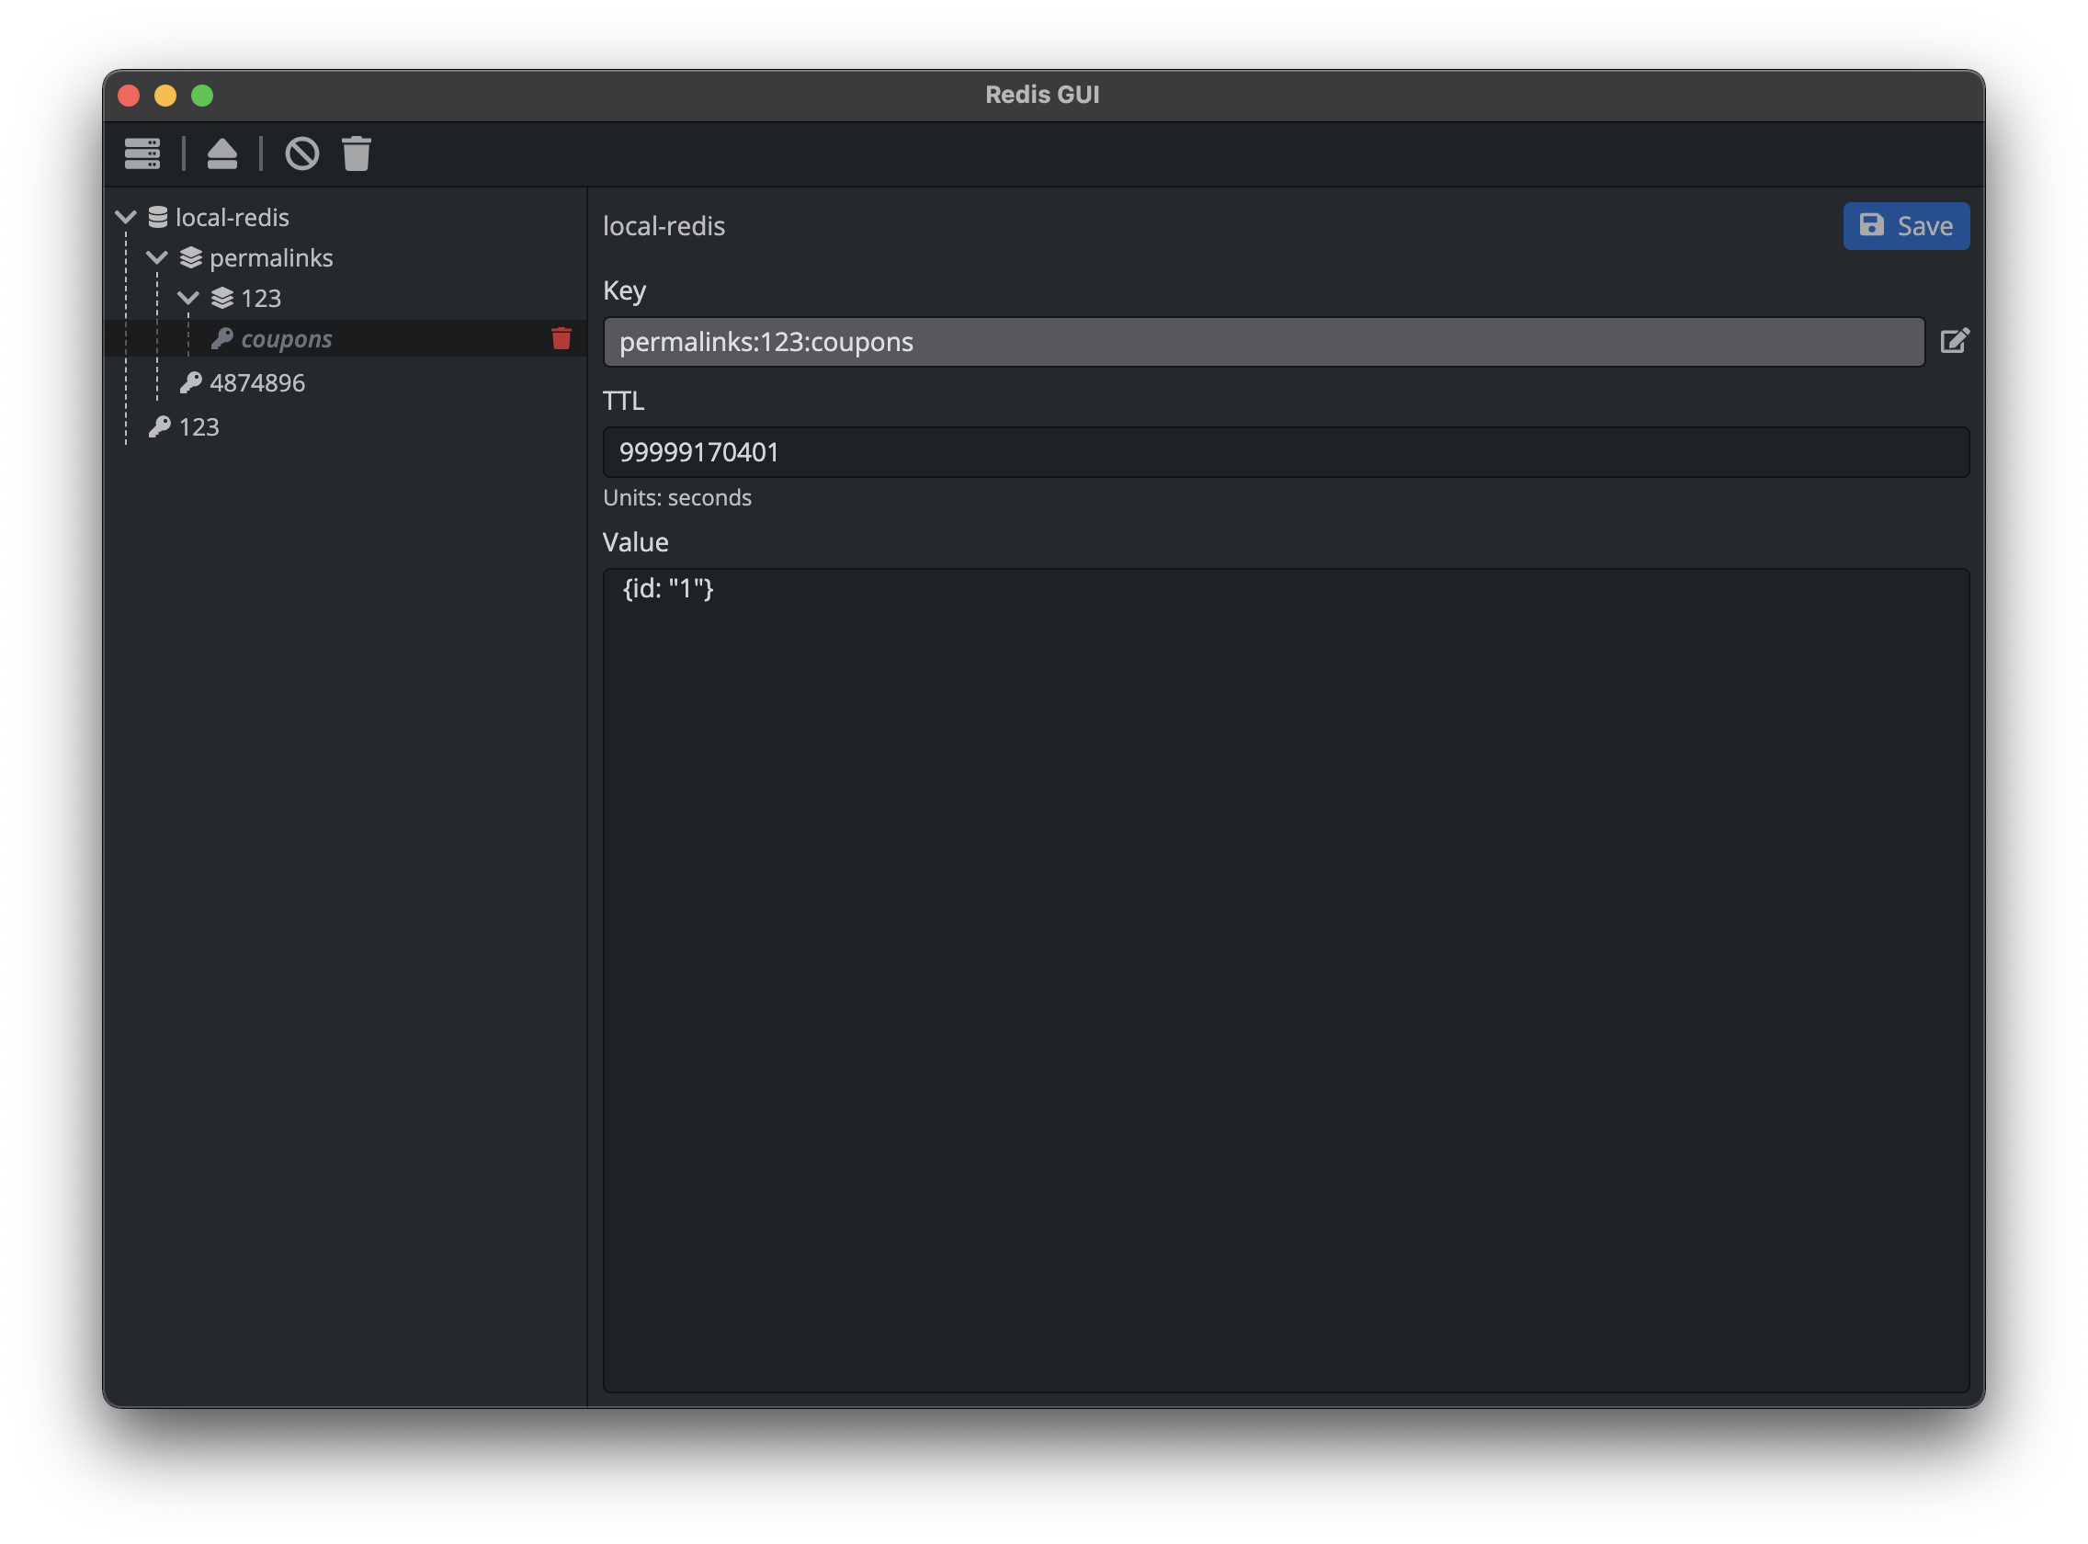Click the key icon beside 4874896

pos(190,382)
